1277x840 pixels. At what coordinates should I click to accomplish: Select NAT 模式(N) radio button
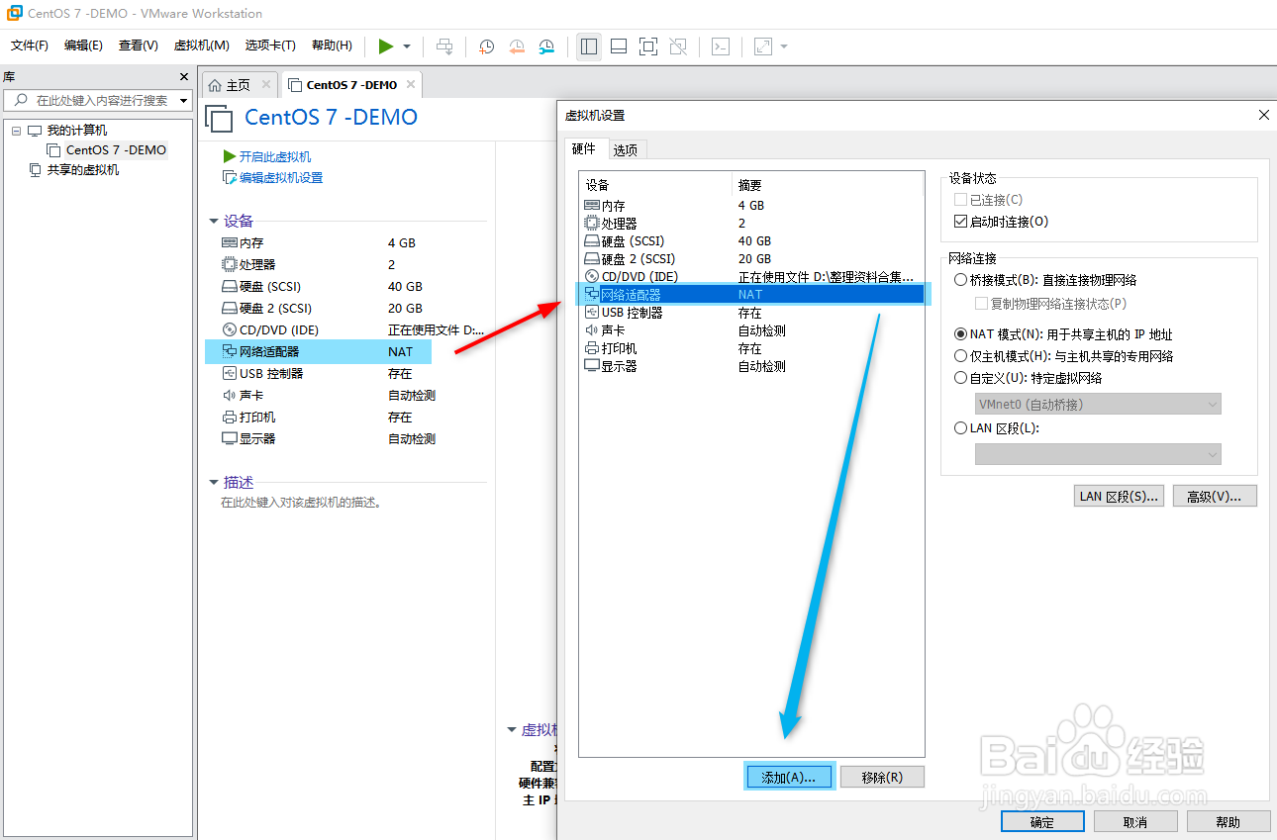pyautogui.click(x=960, y=334)
